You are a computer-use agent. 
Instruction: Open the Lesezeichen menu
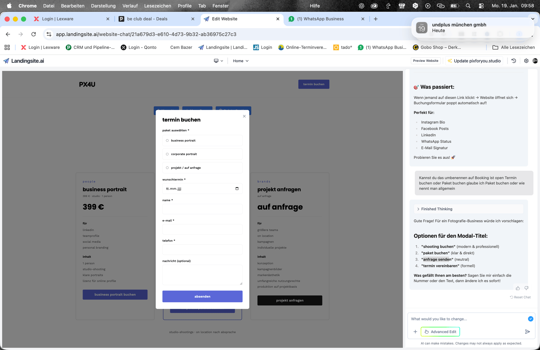pos(158,6)
